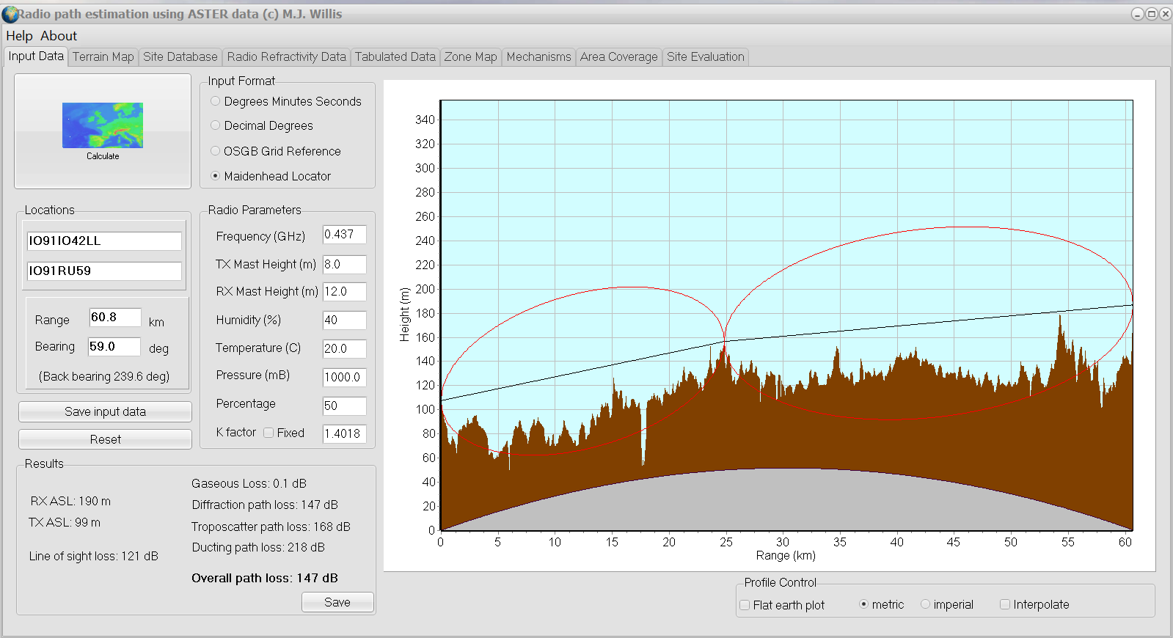Click the Range value field
Screen dimensions: 1173x638
coord(115,318)
